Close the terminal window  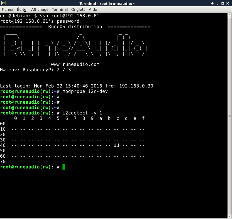pos(228,3)
